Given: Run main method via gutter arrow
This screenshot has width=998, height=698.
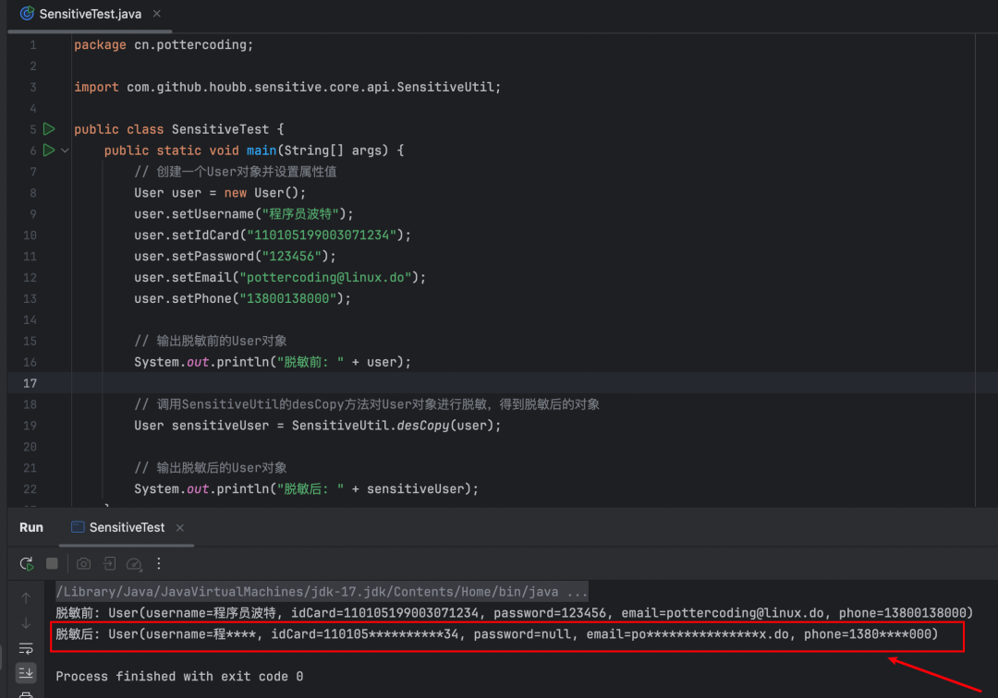Looking at the screenshot, I should pyautogui.click(x=49, y=150).
